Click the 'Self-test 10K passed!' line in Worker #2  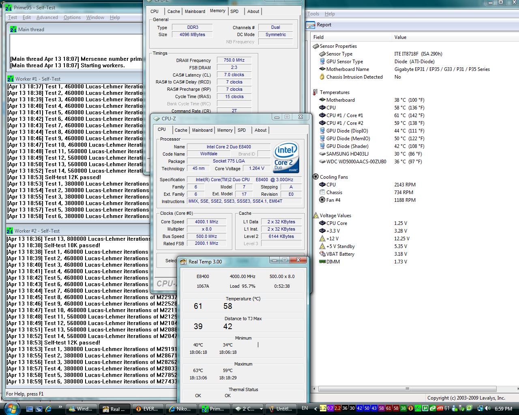[72, 245]
